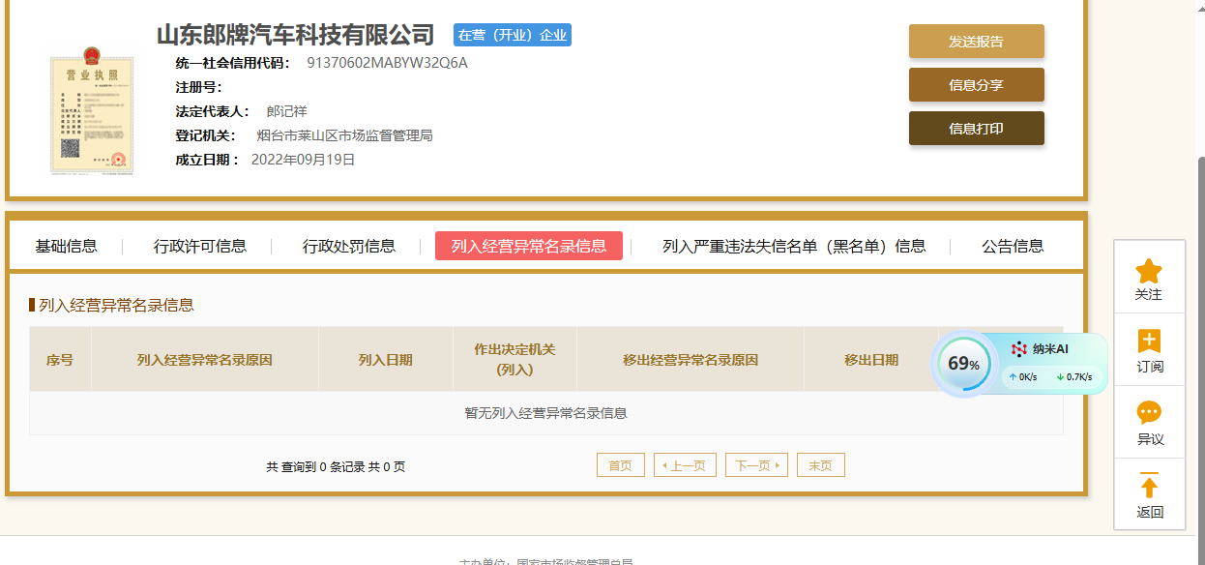Click the 发送报告 button

[x=976, y=42]
